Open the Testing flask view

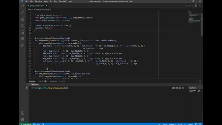coord(22,26)
